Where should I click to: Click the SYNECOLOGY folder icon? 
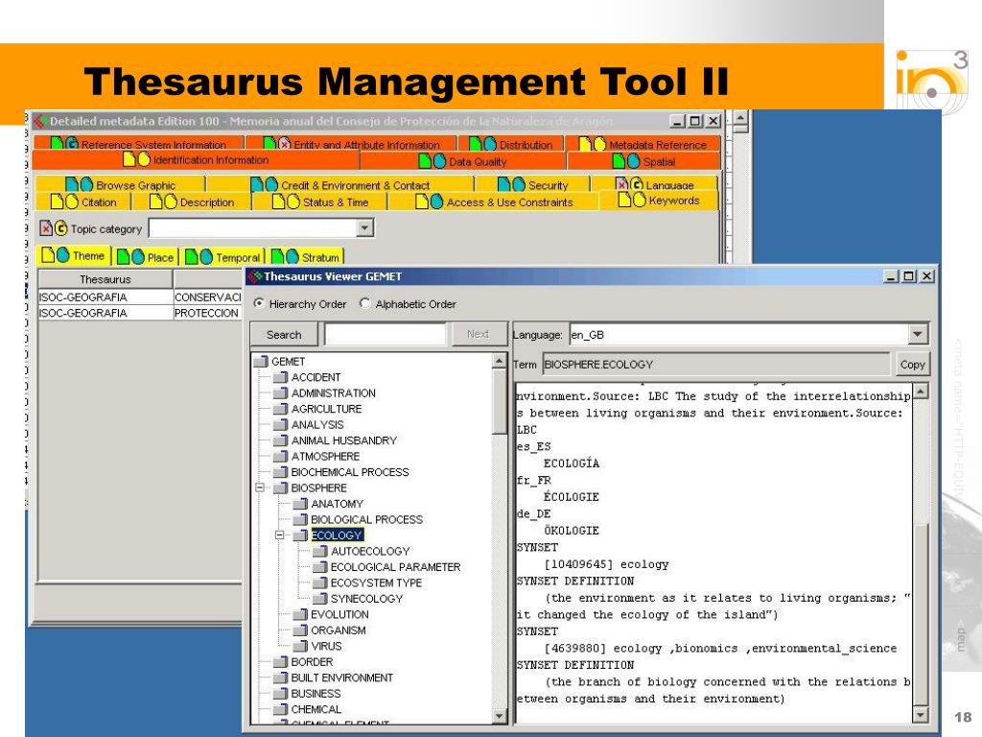coord(320,599)
